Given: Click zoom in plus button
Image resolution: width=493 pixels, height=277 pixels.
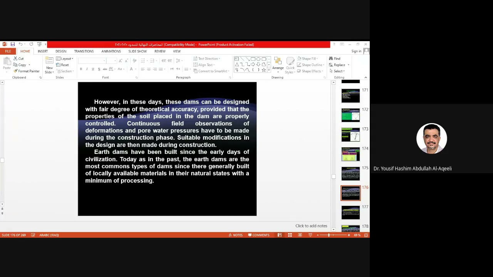Looking at the screenshot, I should tap(349, 235).
